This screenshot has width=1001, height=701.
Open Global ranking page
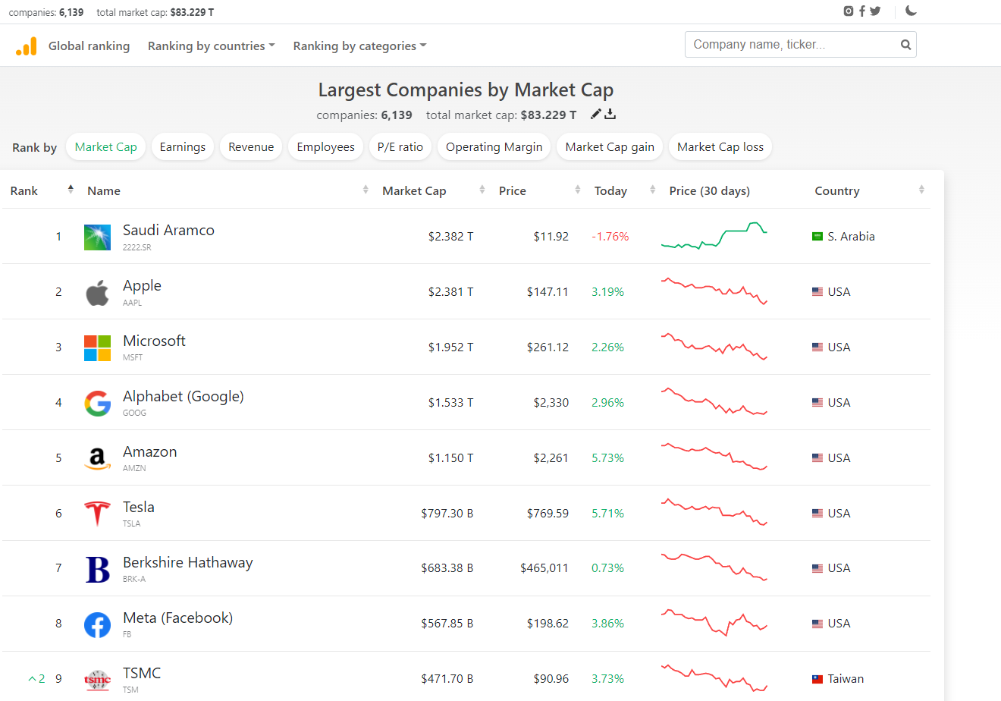pos(89,46)
